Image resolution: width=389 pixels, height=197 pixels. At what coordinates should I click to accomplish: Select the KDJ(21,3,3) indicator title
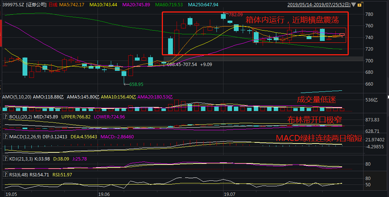(x=21, y=159)
